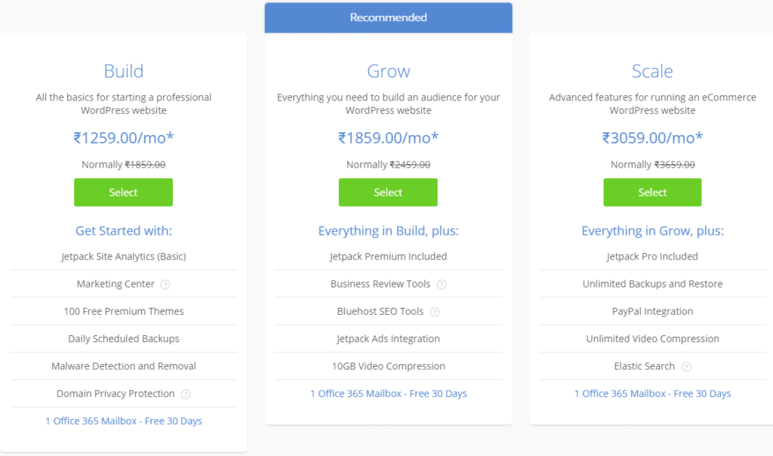Click Scale plan description about eCommerce
This screenshot has width=773, height=456.
coord(653,103)
